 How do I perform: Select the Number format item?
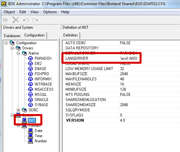(41, 141)
